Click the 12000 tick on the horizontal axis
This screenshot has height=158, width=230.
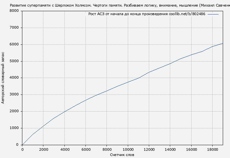(x=149, y=149)
